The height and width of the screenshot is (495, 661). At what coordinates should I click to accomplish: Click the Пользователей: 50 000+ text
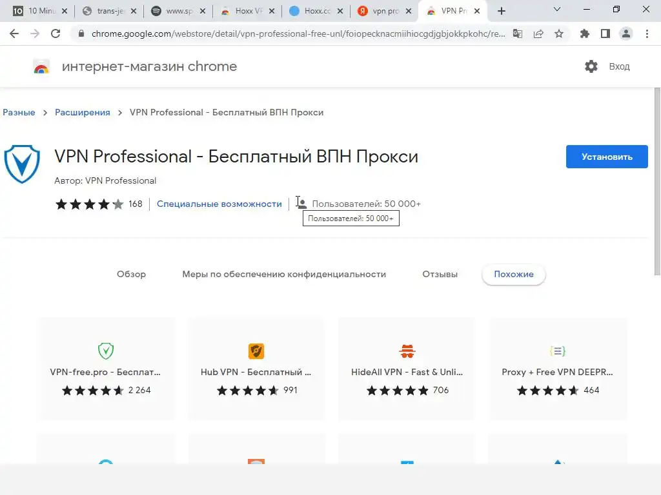coord(367,204)
